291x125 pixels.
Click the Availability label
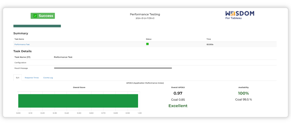tap(243, 87)
